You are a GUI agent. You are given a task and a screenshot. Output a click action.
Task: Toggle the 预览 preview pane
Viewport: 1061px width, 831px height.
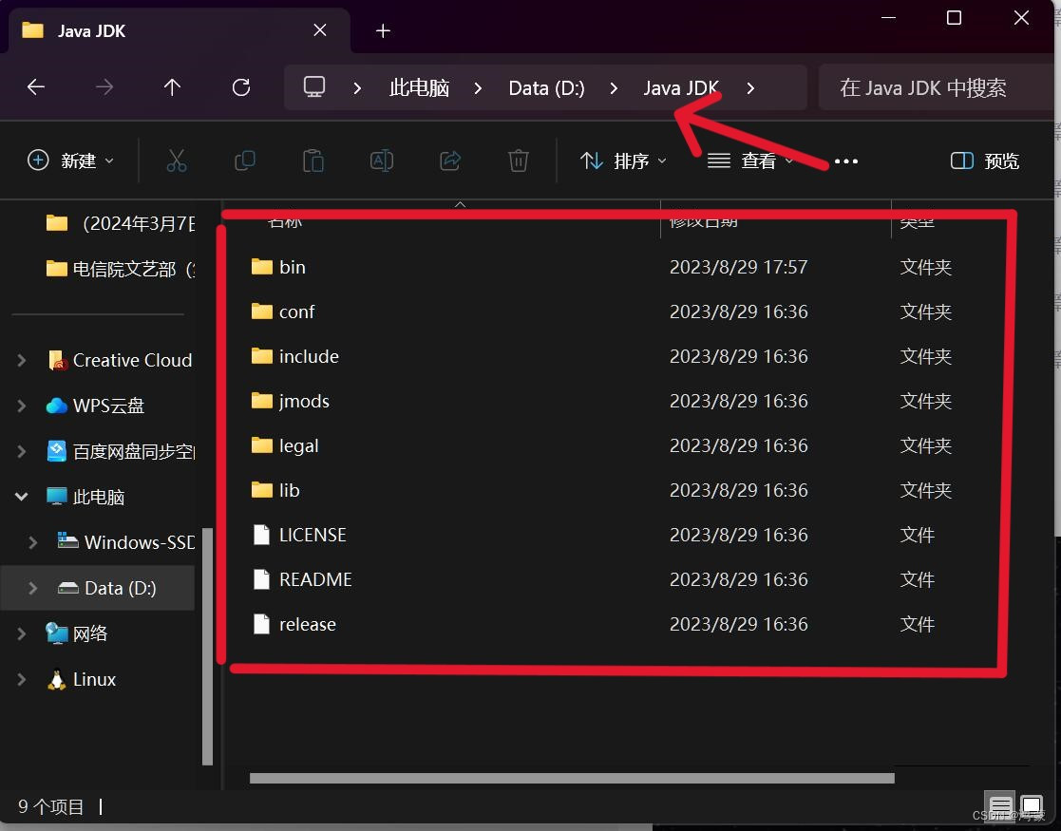(985, 161)
